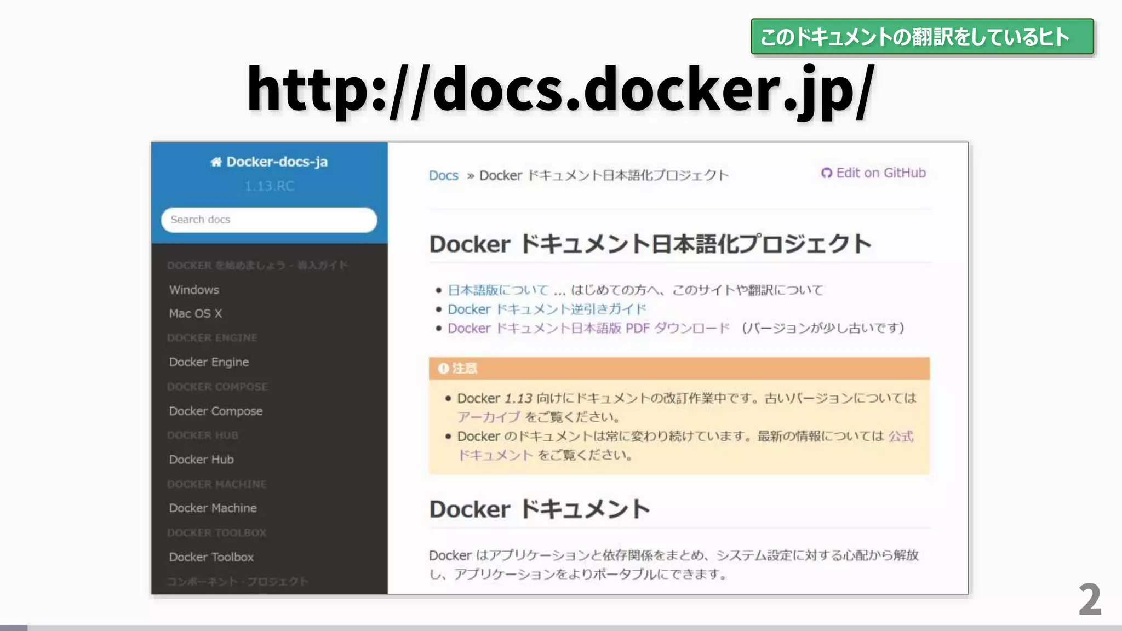
Task: Go to Docker Compose in sidebar
Action: pyautogui.click(x=216, y=411)
